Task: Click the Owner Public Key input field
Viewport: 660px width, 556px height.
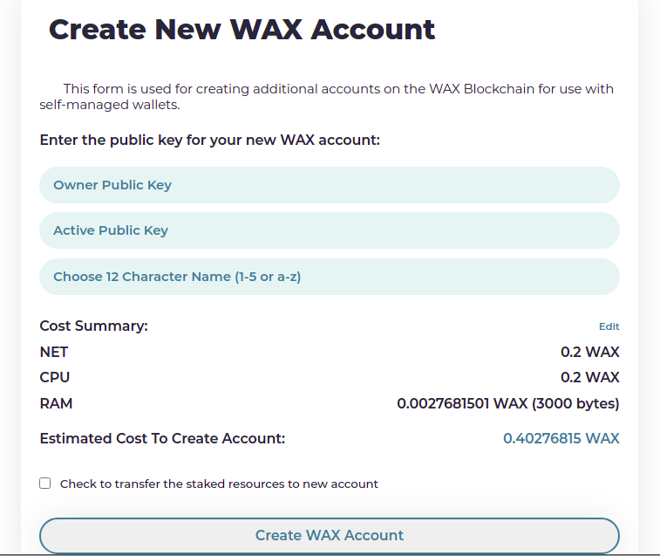Action: [x=330, y=185]
